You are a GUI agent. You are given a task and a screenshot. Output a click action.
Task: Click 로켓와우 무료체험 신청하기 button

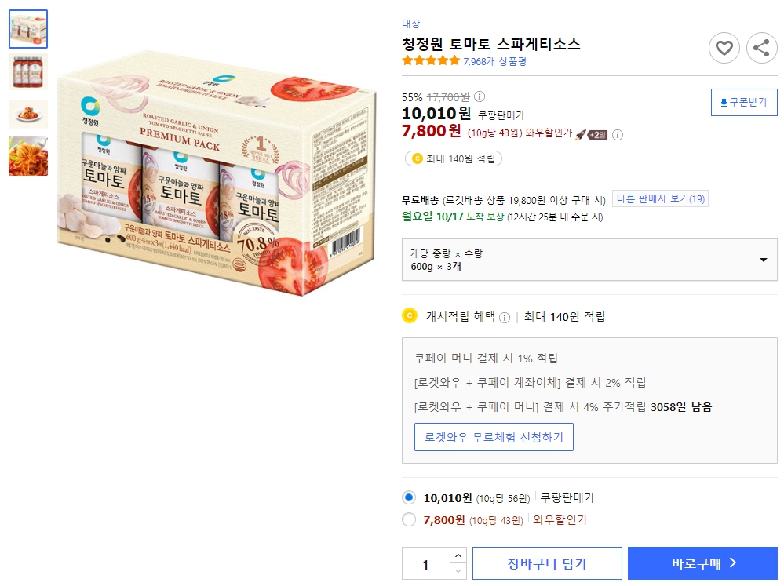[x=494, y=439]
